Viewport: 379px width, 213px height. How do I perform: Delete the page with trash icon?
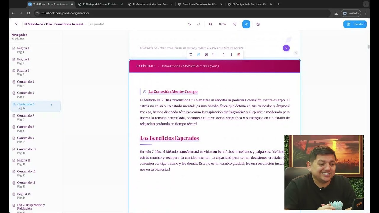(x=239, y=54)
